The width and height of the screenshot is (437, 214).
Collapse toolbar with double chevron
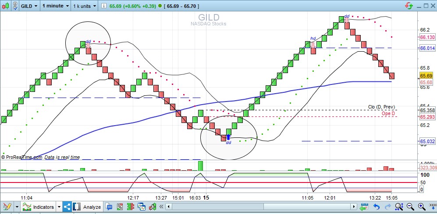point(161,207)
